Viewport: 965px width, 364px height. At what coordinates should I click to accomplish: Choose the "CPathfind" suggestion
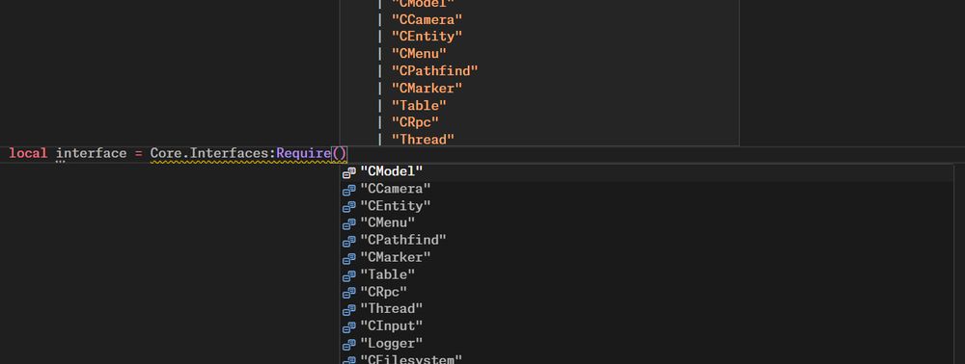pos(647,240)
